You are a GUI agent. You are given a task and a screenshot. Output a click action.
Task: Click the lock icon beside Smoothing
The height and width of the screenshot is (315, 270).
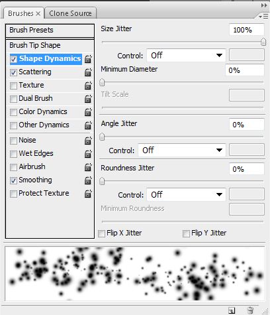click(88, 180)
